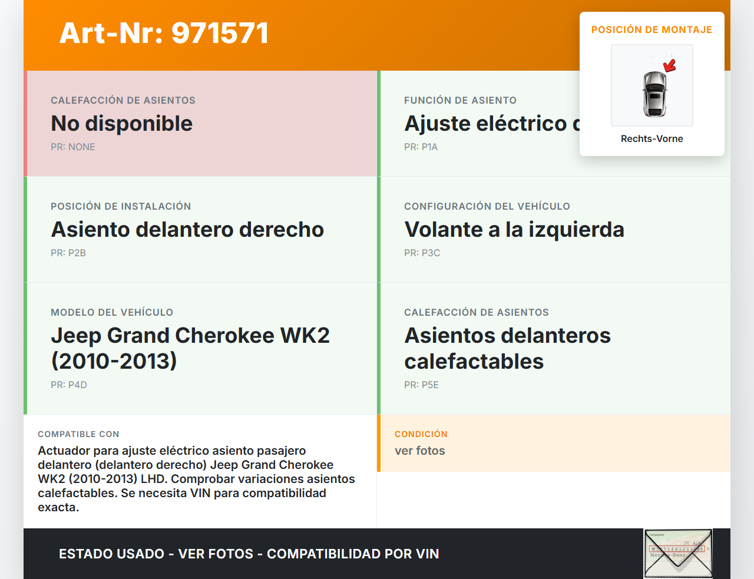Click the 'ver fotos' condition text
Image resolution: width=754 pixels, height=579 pixels.
419,451
